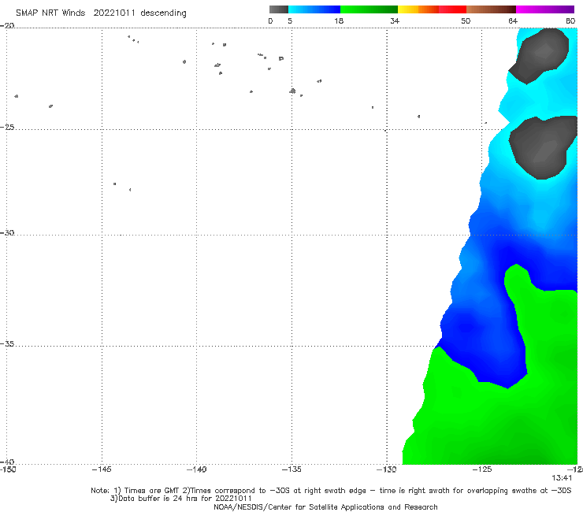Image resolution: width=583 pixels, height=512 pixels.
Task: Click the longitude axis label "-125"
Action: 482,469
